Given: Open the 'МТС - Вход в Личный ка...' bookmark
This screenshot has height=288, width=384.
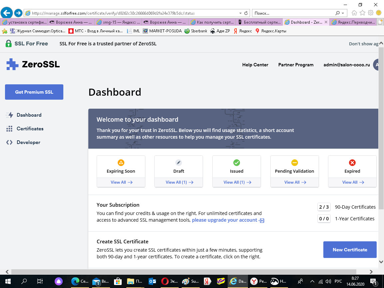Looking at the screenshot, I should pyautogui.click(x=96, y=31).
